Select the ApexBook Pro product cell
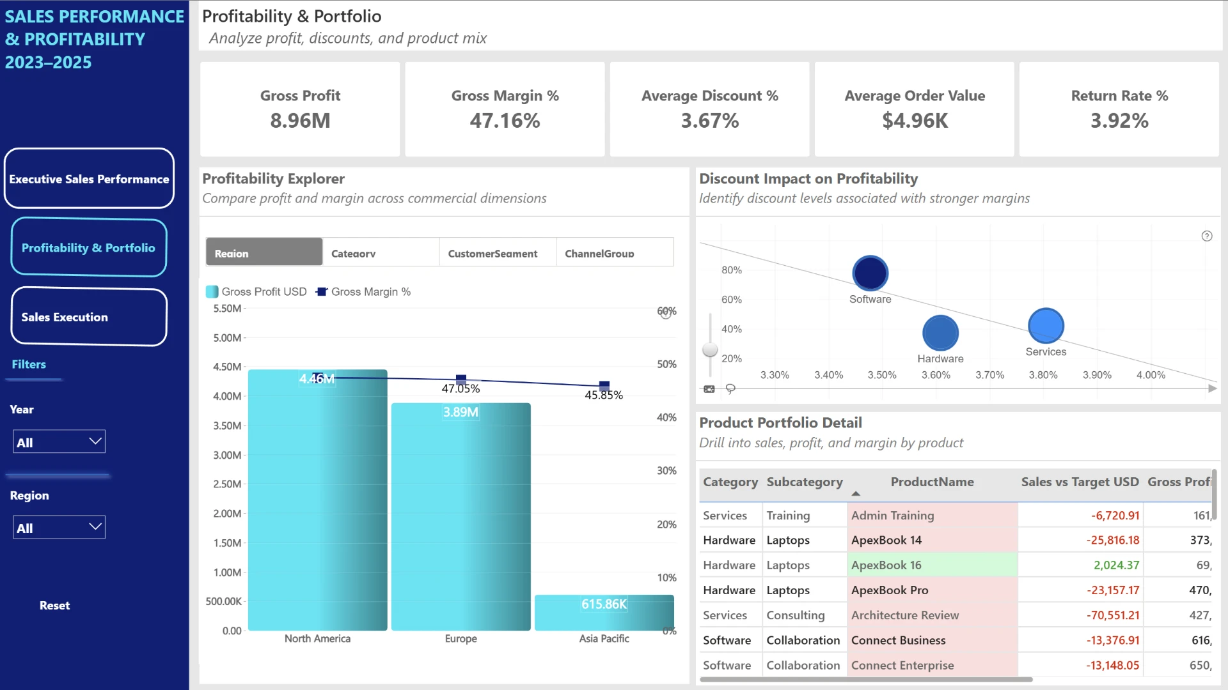 tap(933, 590)
